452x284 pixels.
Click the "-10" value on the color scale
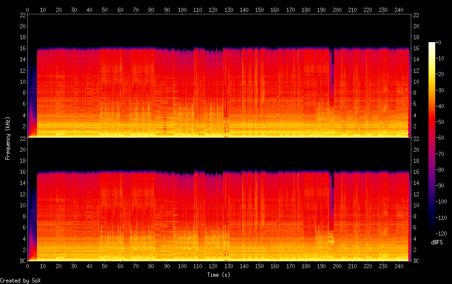(440, 58)
